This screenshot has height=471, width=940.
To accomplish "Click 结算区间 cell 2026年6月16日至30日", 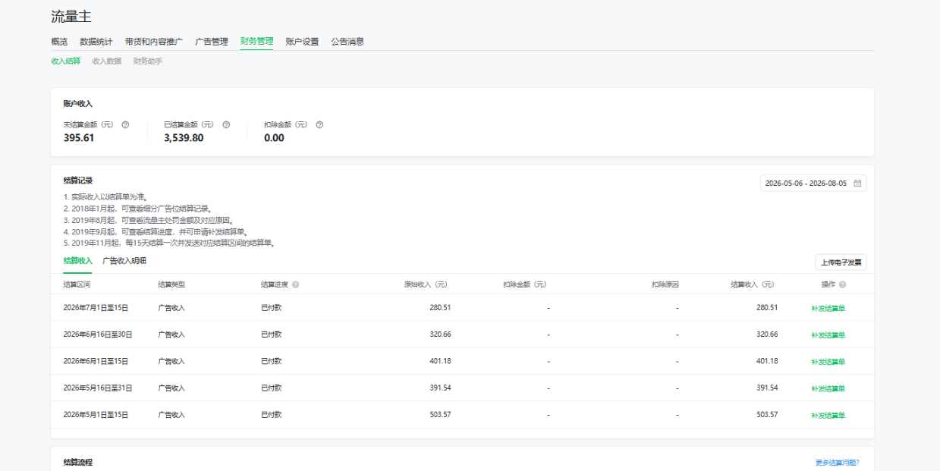I will pos(98,334).
